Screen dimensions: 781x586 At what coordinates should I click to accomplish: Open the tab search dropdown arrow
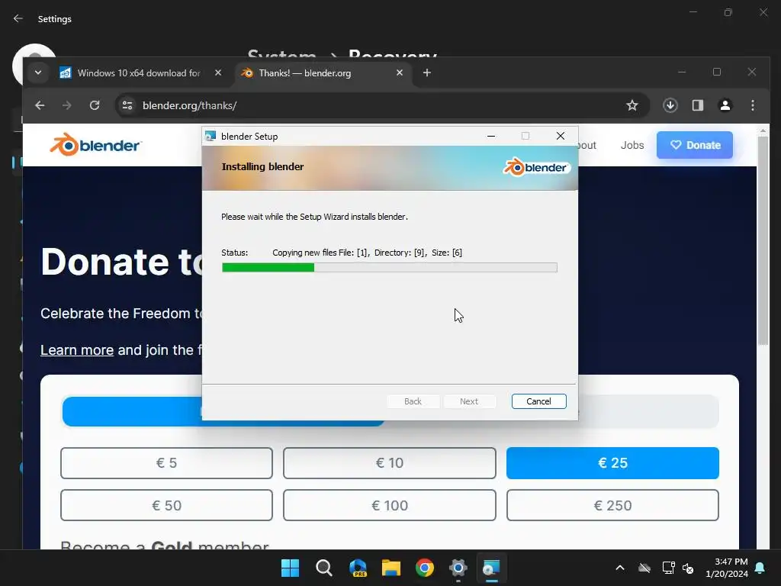coord(38,72)
